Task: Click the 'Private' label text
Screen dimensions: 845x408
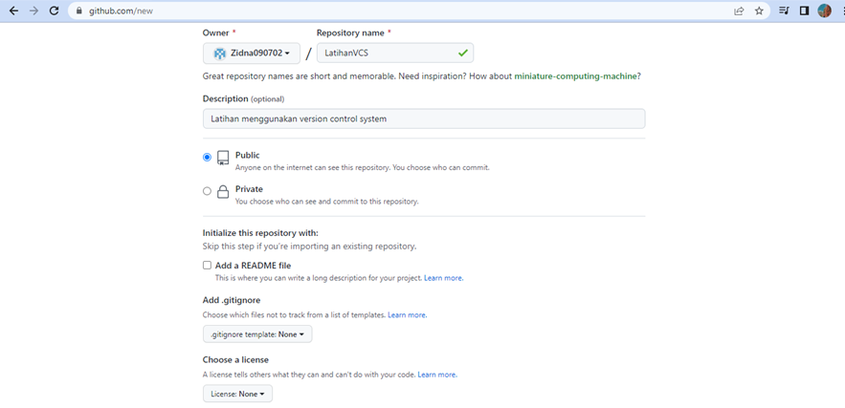Action: pos(249,189)
